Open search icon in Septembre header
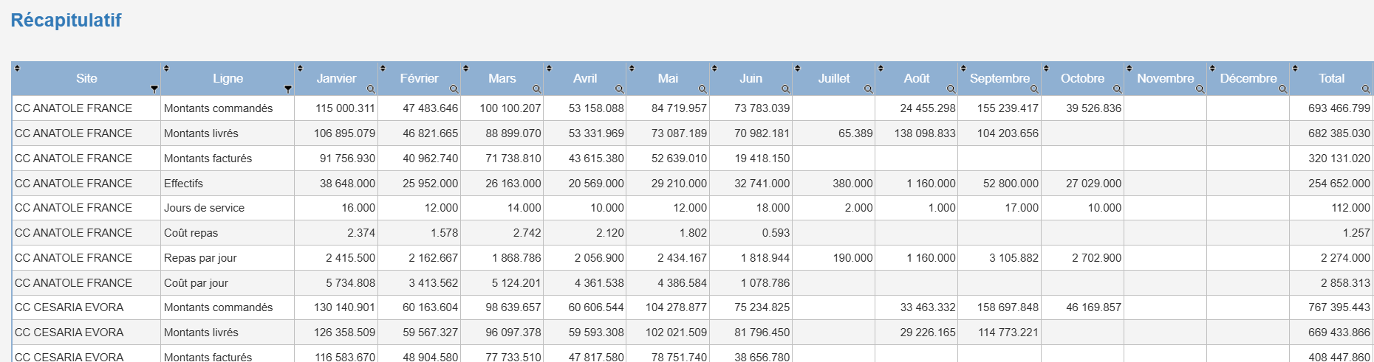The height and width of the screenshot is (362, 1374). (x=1034, y=89)
